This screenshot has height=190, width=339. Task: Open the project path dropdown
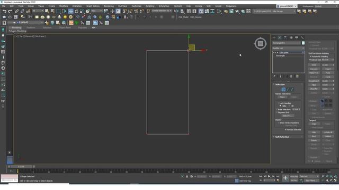[274, 11]
